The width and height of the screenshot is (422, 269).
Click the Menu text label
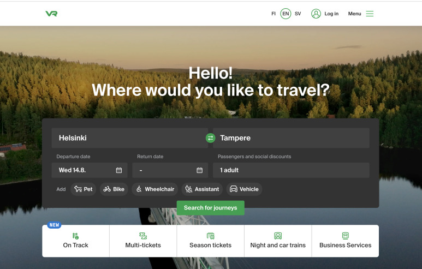pyautogui.click(x=354, y=14)
